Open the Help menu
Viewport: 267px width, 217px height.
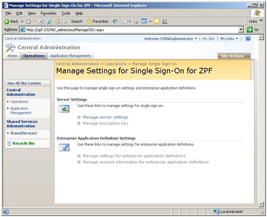(x=79, y=13)
